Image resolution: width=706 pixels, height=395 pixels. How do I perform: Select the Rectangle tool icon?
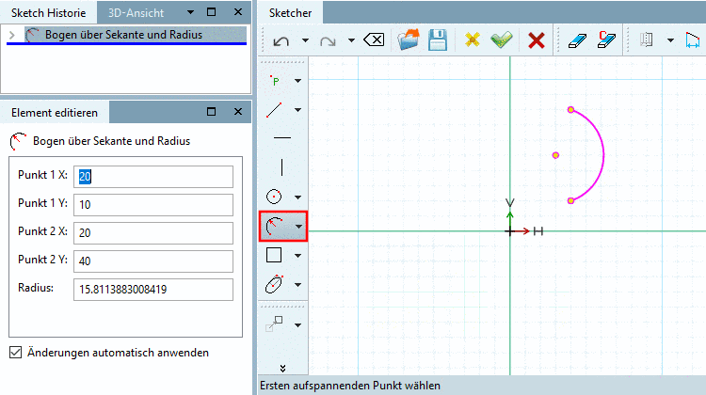(x=274, y=255)
